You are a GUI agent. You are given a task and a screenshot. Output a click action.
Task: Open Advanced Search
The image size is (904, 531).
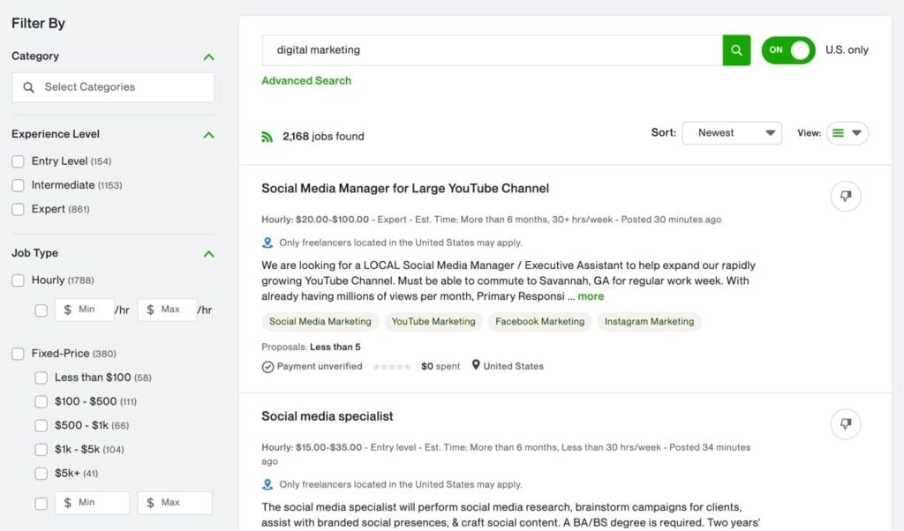tap(306, 80)
